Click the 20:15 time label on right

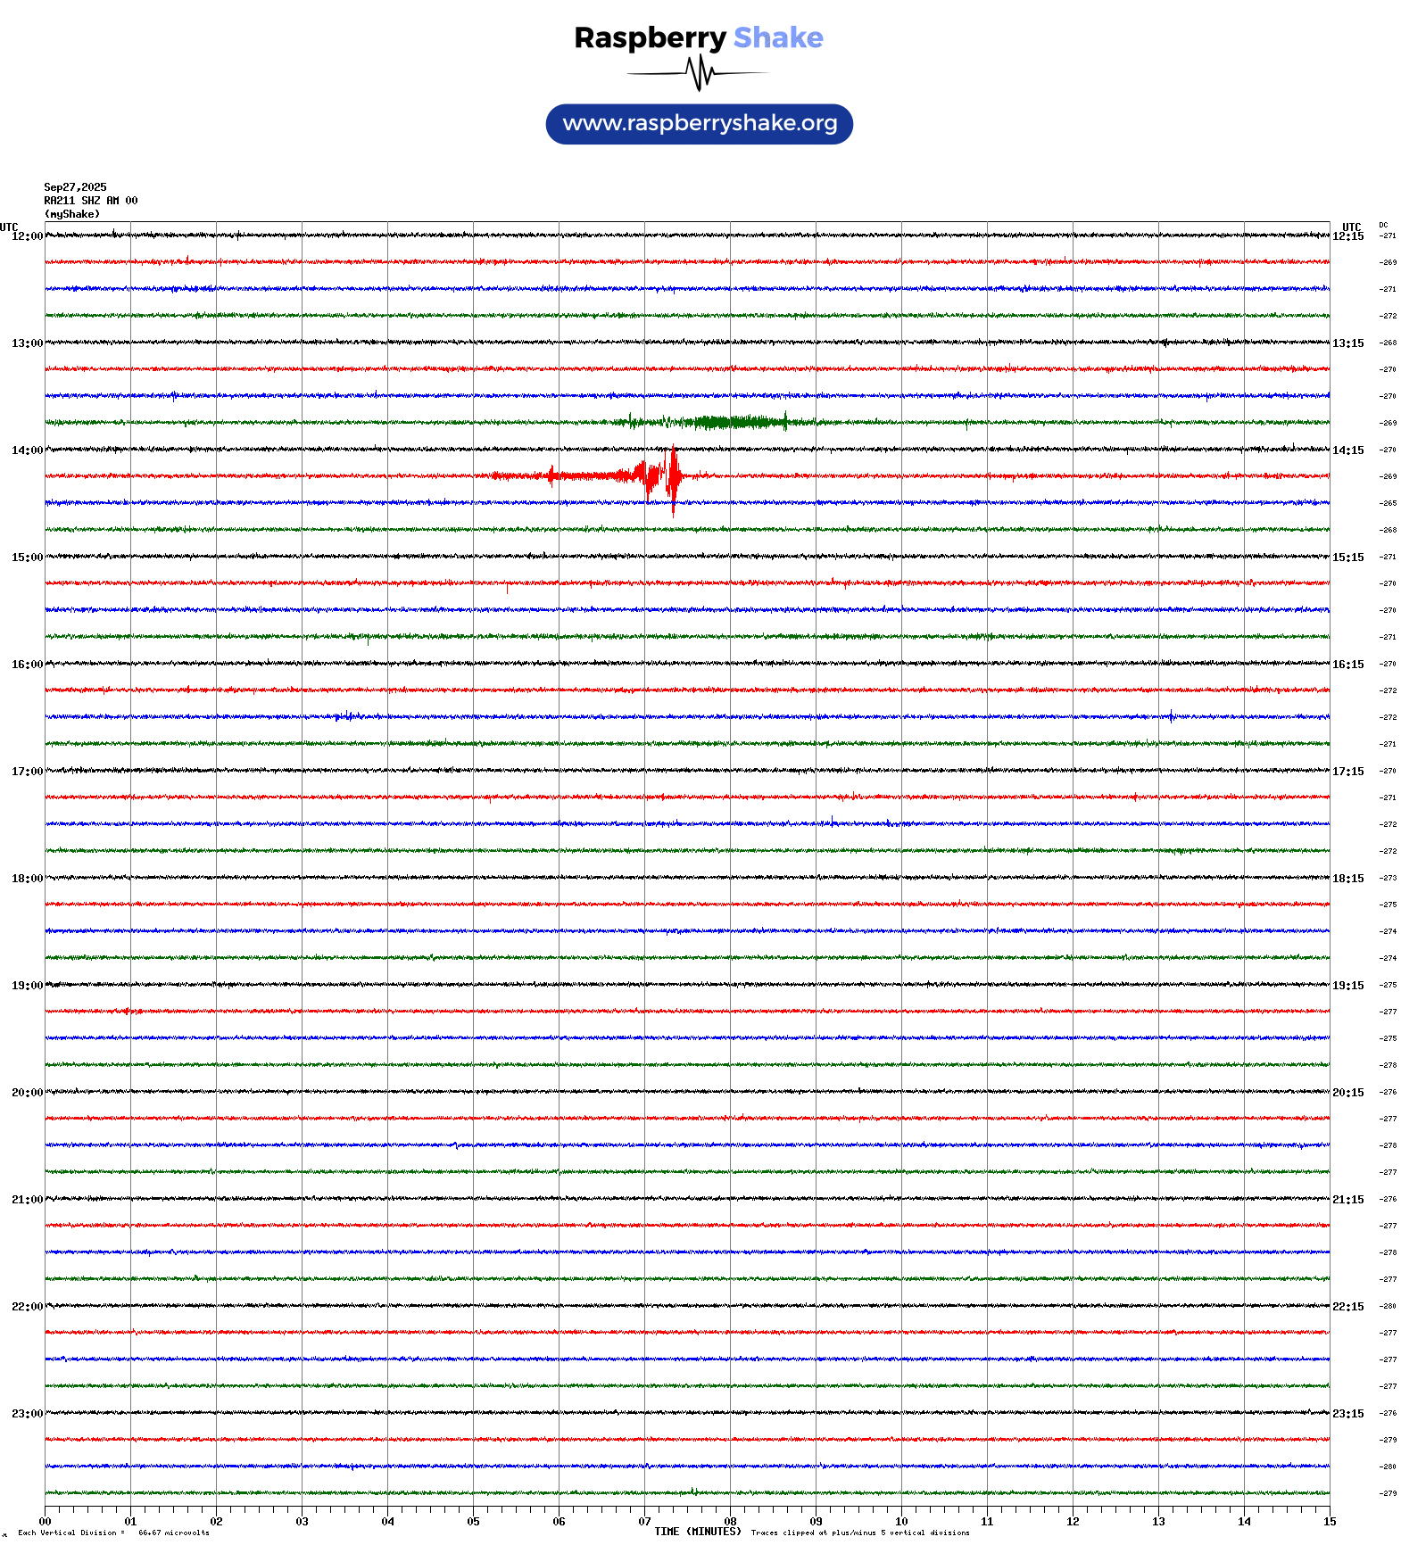coord(1347,1093)
